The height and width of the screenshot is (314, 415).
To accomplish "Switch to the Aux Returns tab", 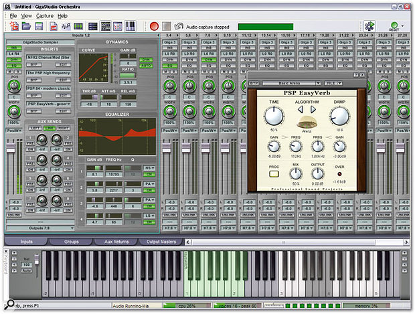I will (x=116, y=242).
